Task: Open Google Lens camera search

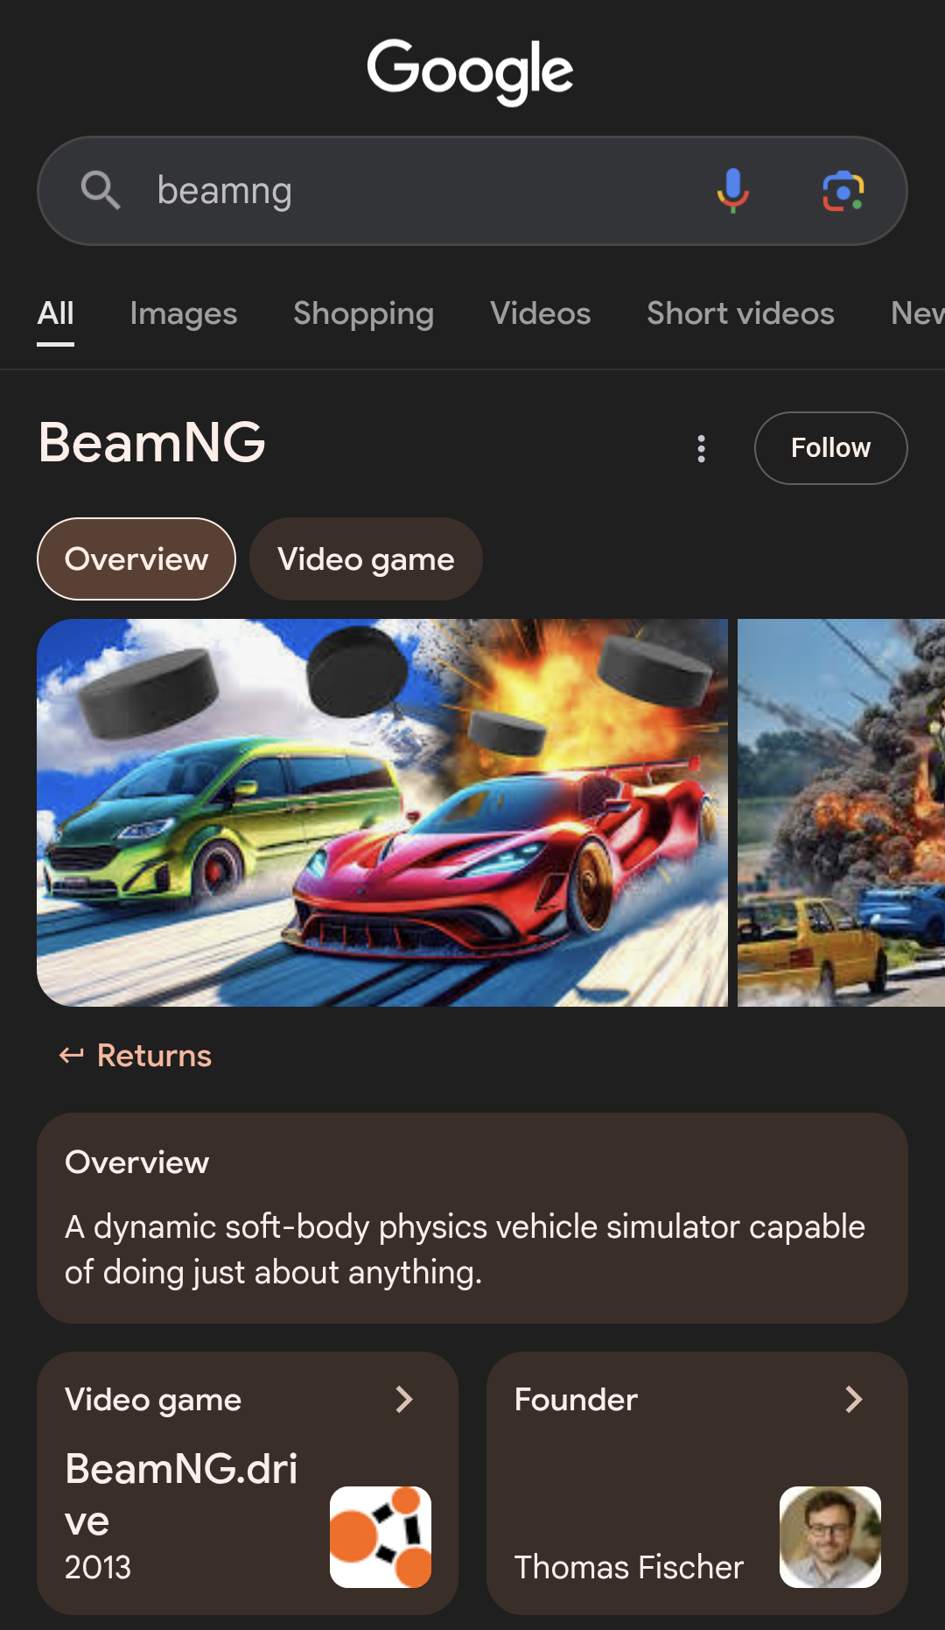Action: [x=843, y=191]
